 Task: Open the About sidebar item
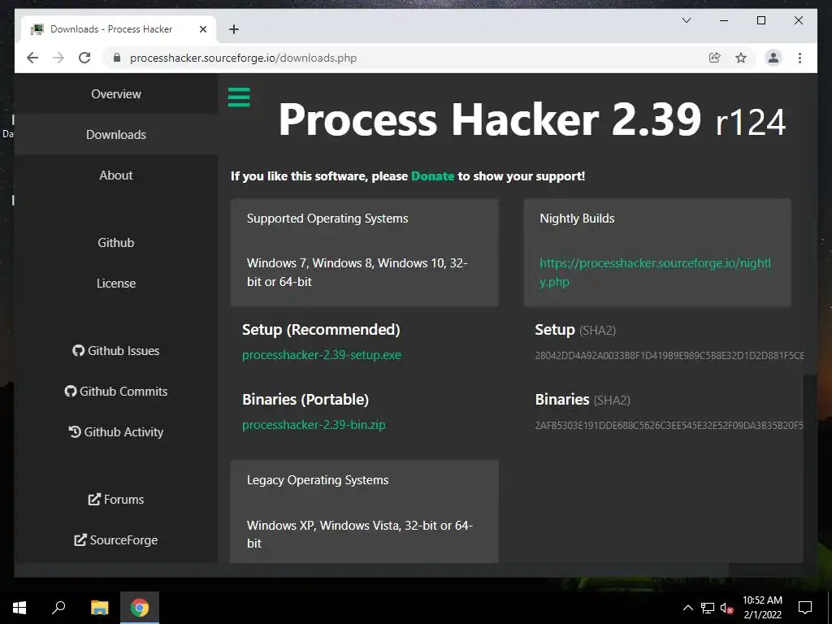(115, 175)
